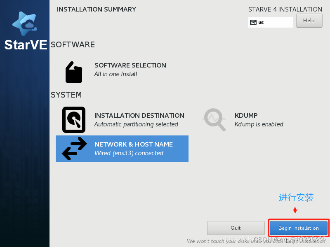
Task: Click 'Wired (ens33) connected' status
Action: 129,153
